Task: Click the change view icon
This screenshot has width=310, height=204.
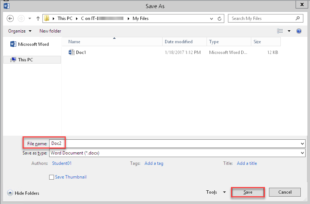Action: pyautogui.click(x=280, y=31)
